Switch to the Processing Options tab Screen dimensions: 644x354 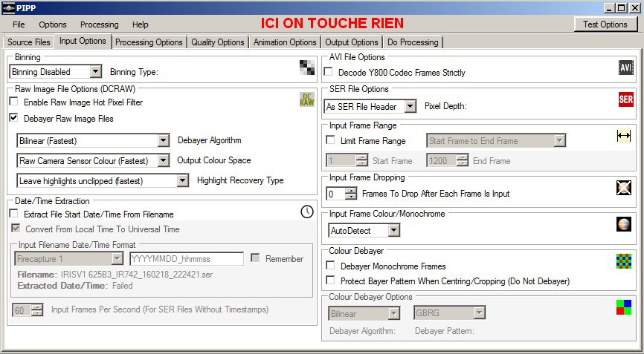tap(149, 42)
